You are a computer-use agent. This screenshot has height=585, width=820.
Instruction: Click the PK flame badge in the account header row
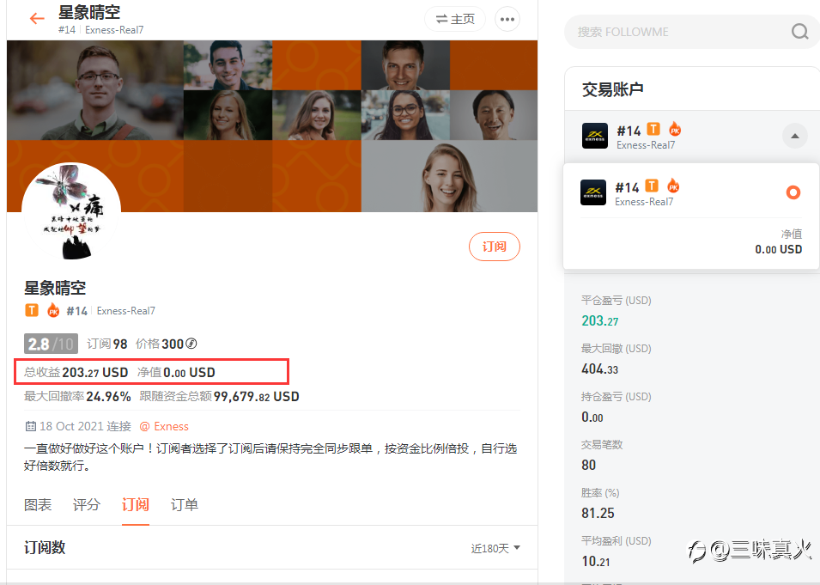point(675,129)
